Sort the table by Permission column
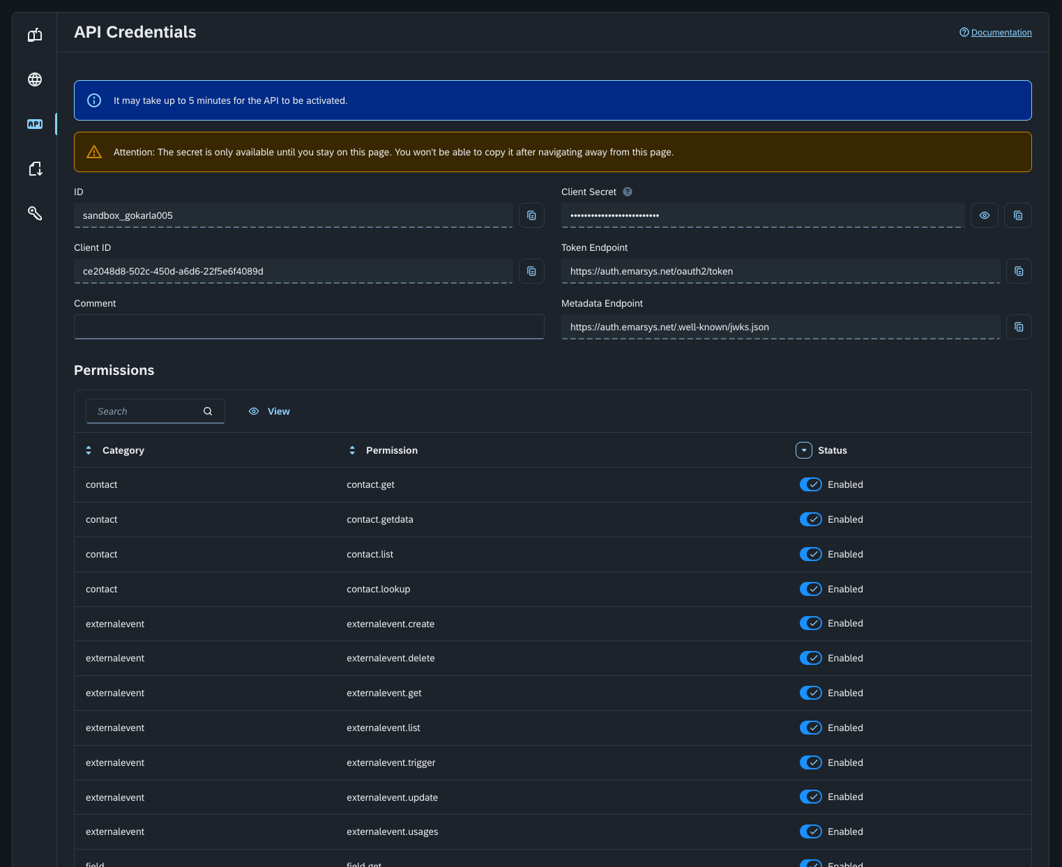Image resolution: width=1062 pixels, height=867 pixels. tap(352, 450)
